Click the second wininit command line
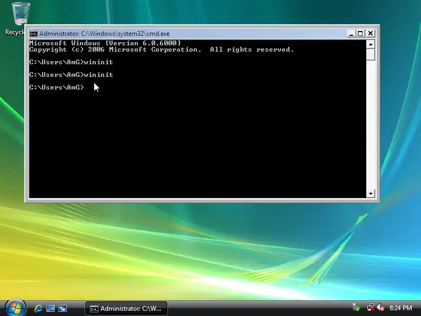 coord(71,75)
